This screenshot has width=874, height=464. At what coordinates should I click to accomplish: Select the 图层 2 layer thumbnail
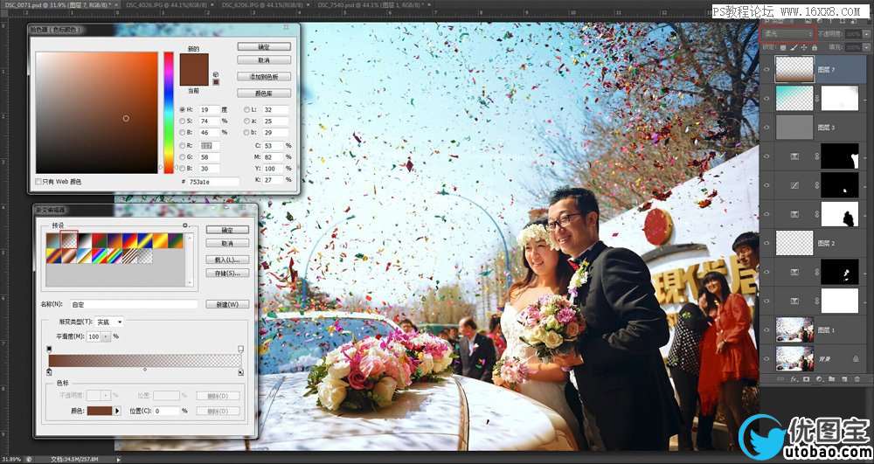click(794, 243)
